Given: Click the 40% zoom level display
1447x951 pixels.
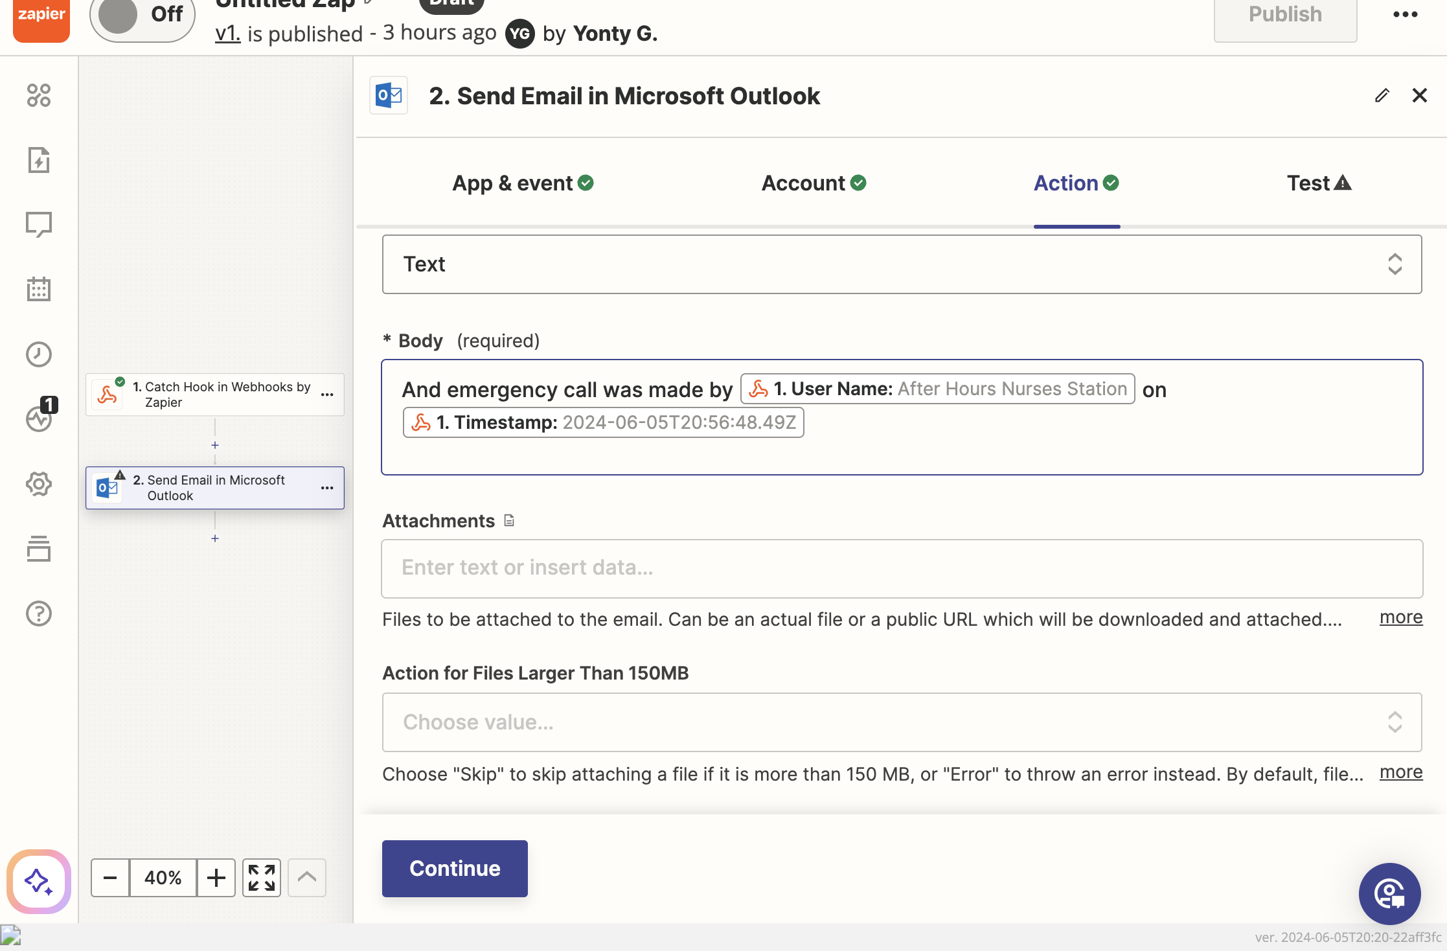Looking at the screenshot, I should (x=163, y=878).
